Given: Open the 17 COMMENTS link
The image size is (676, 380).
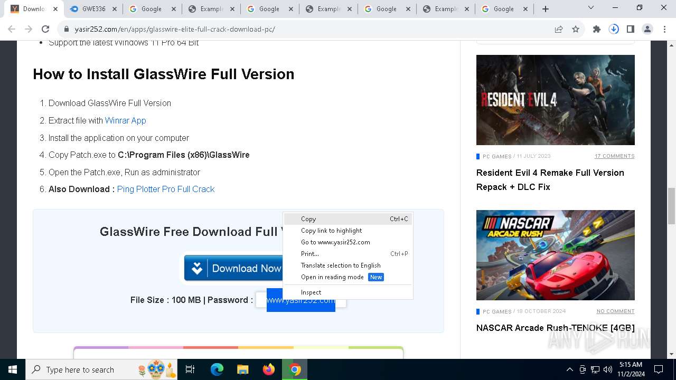Looking at the screenshot, I should click(x=615, y=156).
